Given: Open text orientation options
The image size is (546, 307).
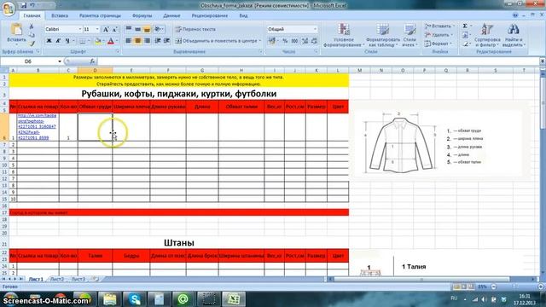Looking at the screenshot, I should [x=159, y=29].
